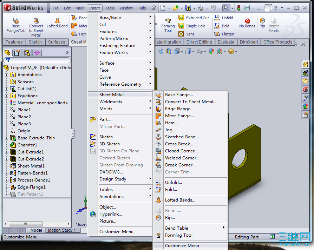Click the Rip ribbon tool
Screen dimensions: 314x250
click(x=262, y=23)
